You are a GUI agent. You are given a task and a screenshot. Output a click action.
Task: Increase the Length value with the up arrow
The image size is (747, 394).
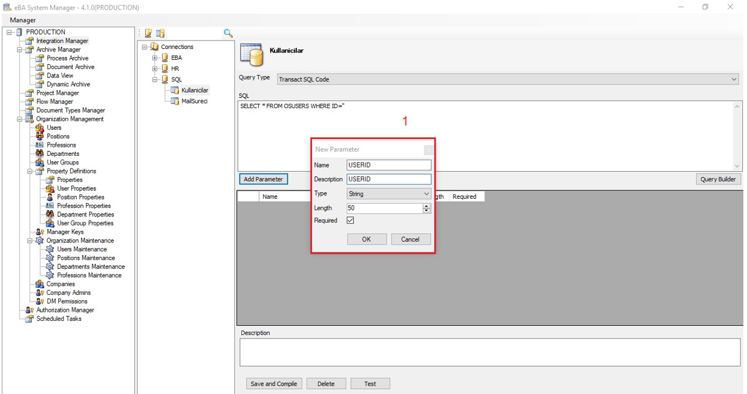click(426, 205)
